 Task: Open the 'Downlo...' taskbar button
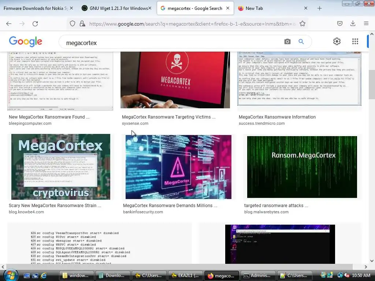(x=112, y=276)
